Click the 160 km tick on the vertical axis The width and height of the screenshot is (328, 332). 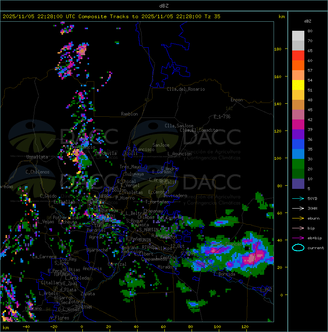tap(278, 76)
